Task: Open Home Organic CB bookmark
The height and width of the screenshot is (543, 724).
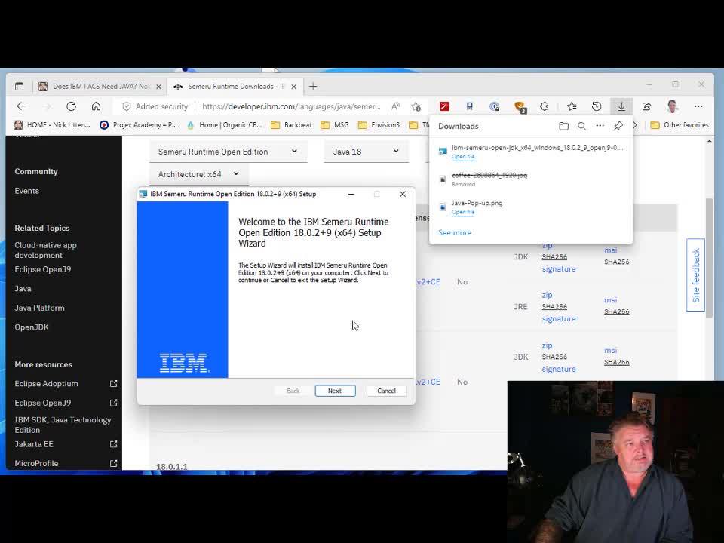Action: [225, 124]
